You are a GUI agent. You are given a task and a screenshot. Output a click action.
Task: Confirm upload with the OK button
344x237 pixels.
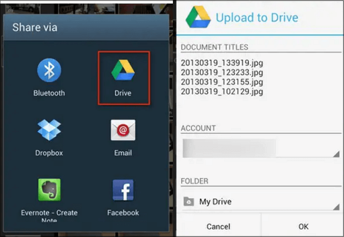(303, 226)
